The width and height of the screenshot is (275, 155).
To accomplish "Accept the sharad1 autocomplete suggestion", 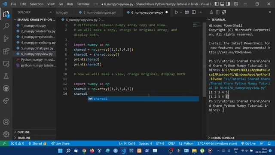I will coord(144,99).
